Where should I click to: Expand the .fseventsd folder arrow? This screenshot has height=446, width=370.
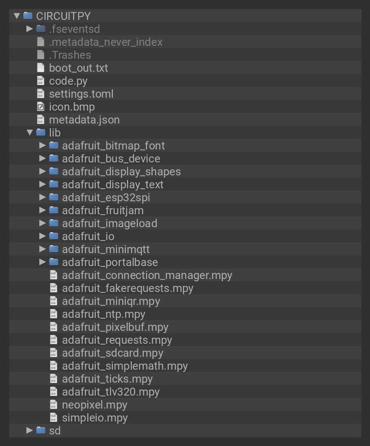[30, 29]
